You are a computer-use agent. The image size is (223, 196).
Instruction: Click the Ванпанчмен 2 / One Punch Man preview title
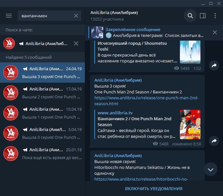[135, 122]
